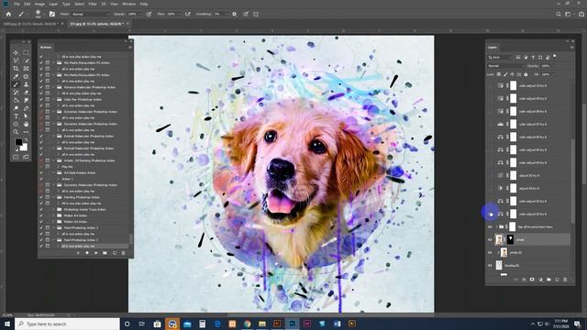587x330 pixels.
Task: Open layer blend mode dropdown
Action: click(x=505, y=66)
